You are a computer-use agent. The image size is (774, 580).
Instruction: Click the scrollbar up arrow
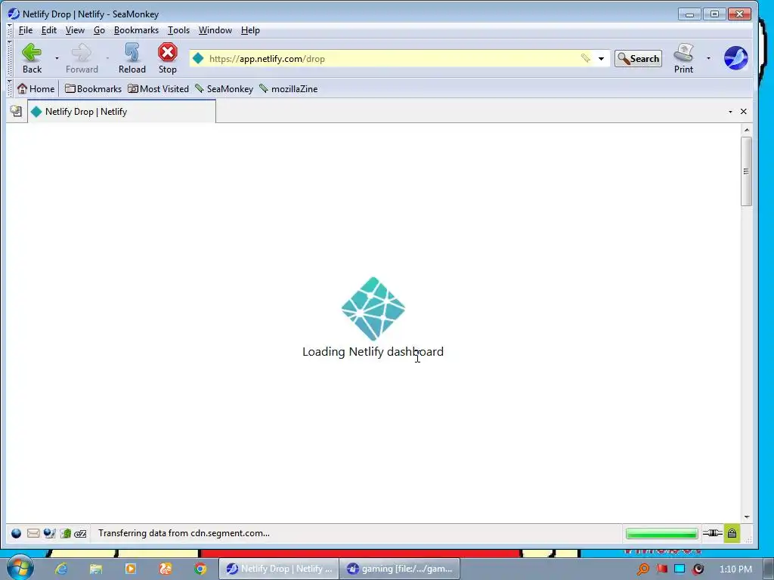tap(746, 130)
